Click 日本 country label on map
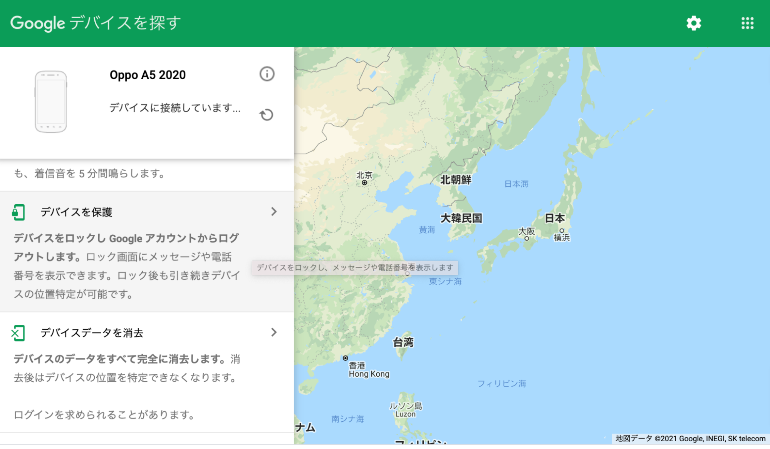770x449 pixels. tap(555, 219)
